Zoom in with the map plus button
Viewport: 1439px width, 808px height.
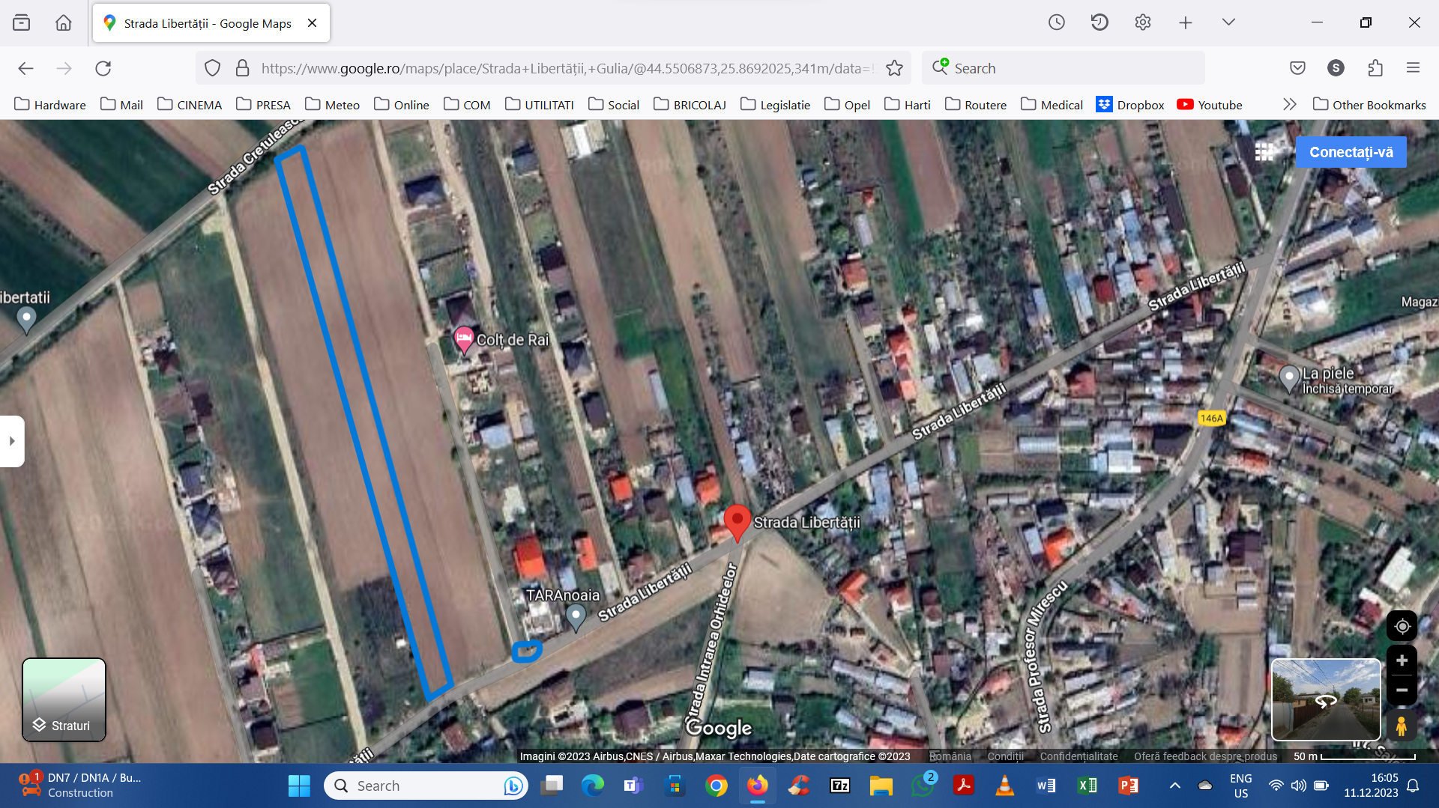click(x=1402, y=660)
